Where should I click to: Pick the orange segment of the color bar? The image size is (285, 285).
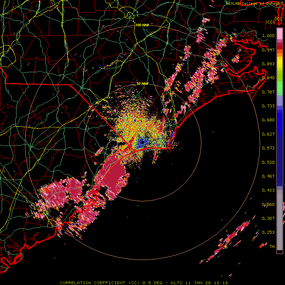(280, 55)
